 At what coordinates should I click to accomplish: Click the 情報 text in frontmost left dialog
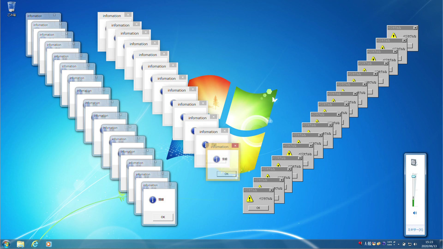[x=161, y=200]
